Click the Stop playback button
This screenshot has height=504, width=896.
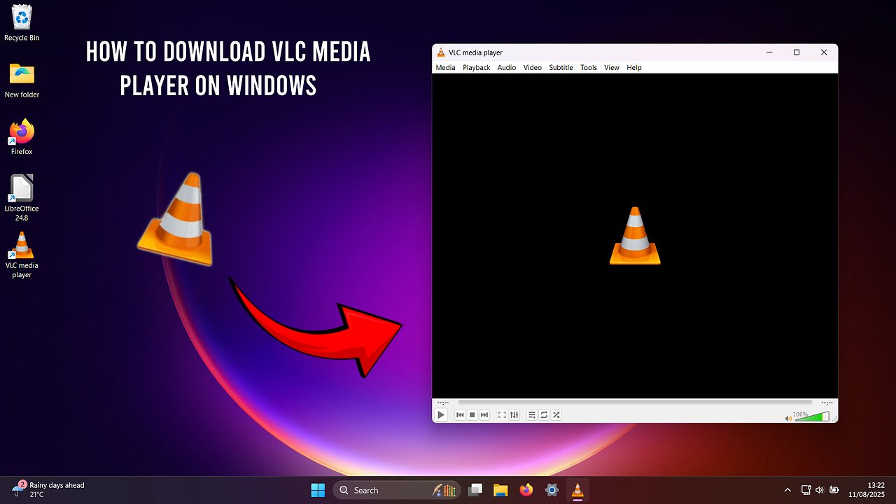[x=472, y=415]
